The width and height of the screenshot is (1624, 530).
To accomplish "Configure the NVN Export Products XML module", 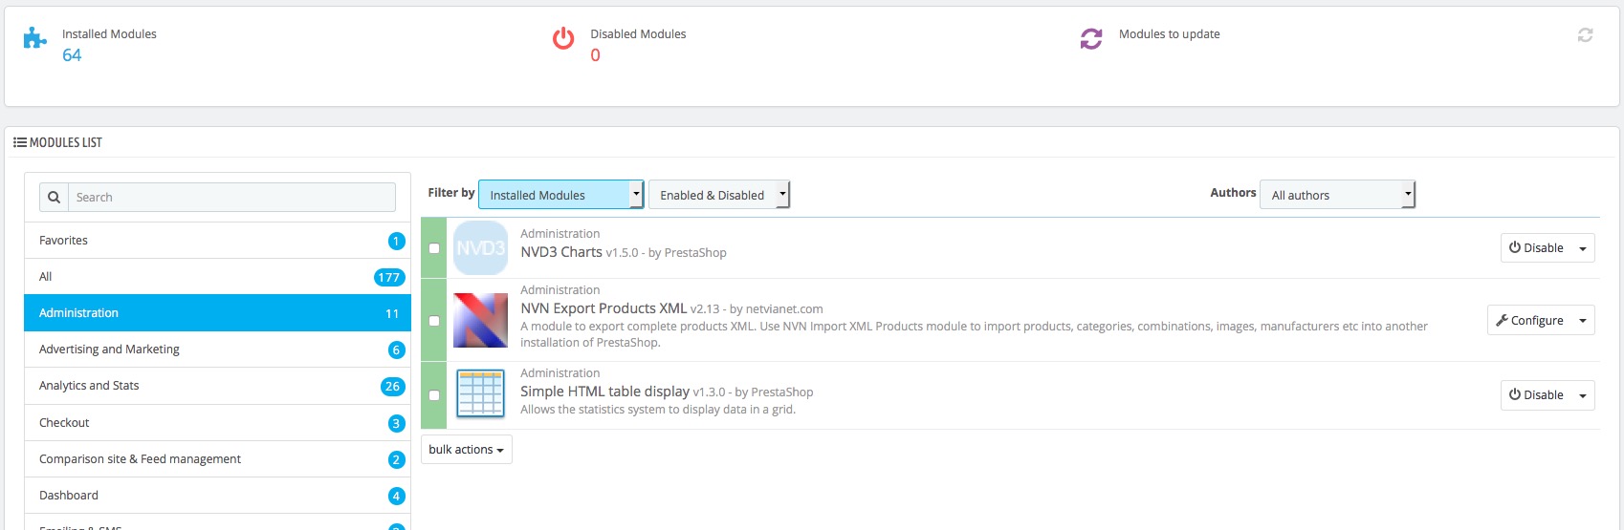I will (x=1529, y=321).
